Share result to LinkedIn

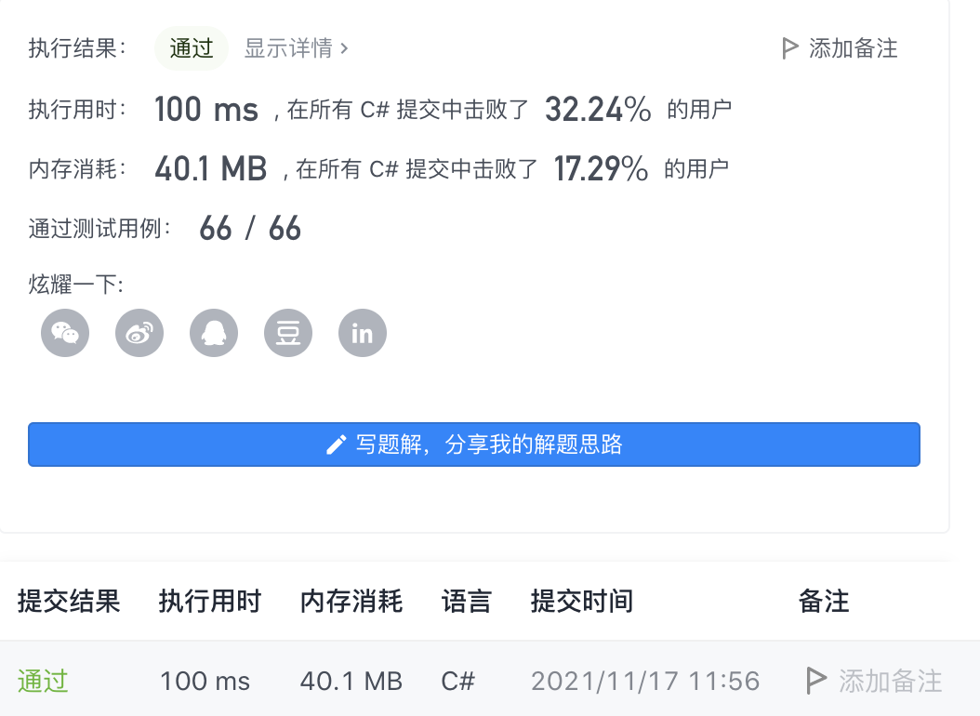tap(363, 333)
